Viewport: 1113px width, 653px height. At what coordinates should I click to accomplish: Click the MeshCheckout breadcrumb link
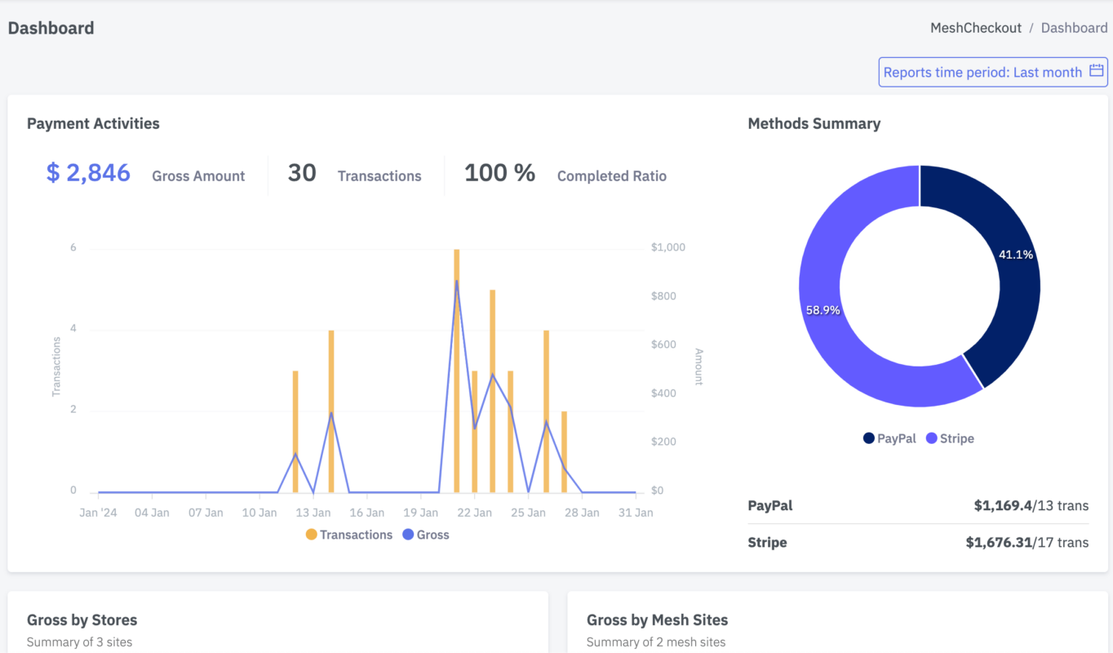975,28
